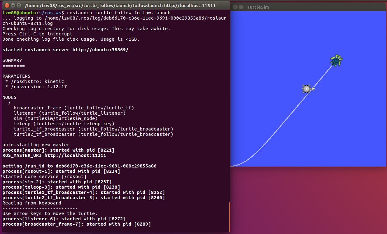
Task: Minimize the terminal window
Action: pyautogui.click(x=12, y=5)
